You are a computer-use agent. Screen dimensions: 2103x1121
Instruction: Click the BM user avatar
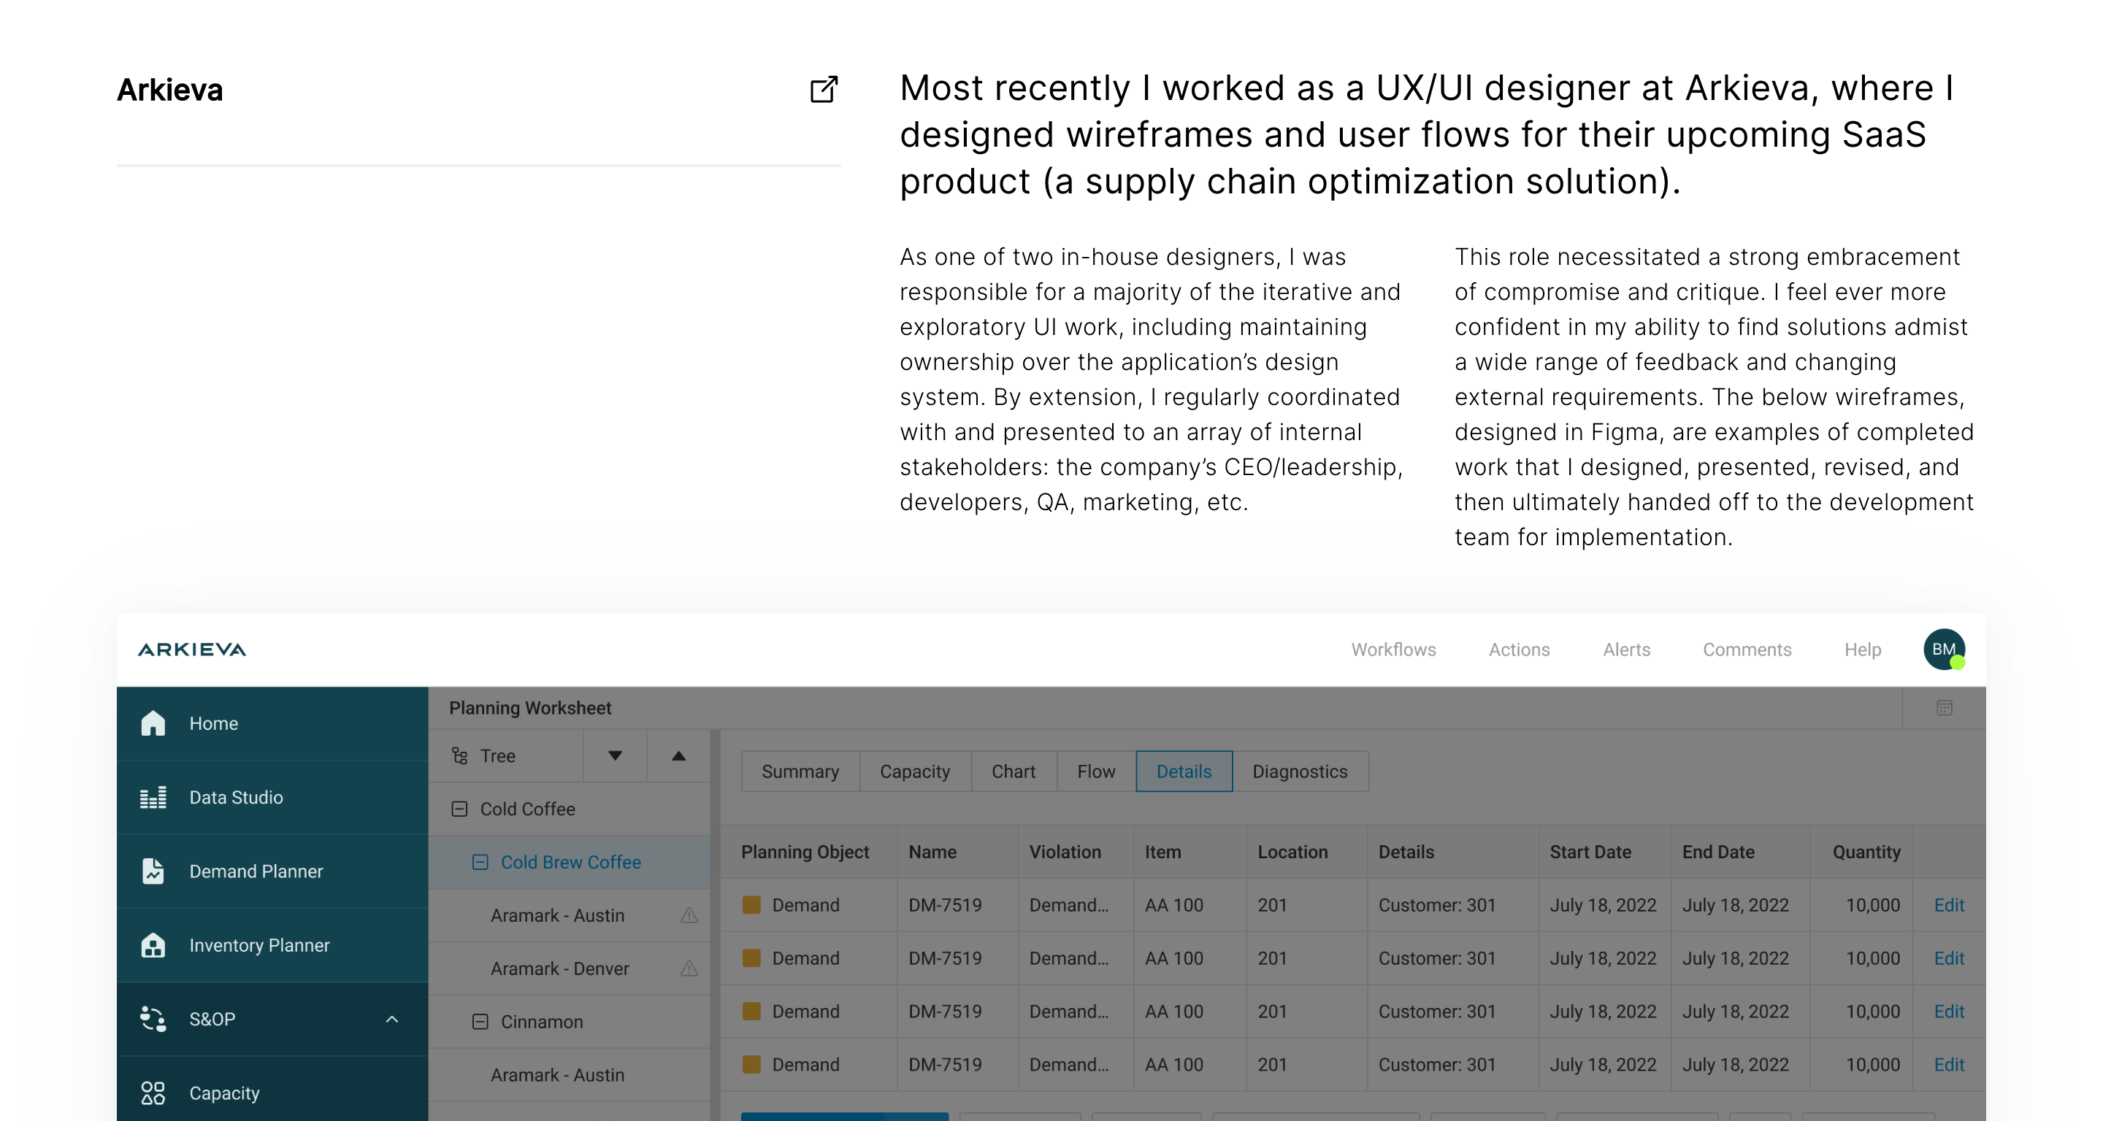tap(1943, 650)
